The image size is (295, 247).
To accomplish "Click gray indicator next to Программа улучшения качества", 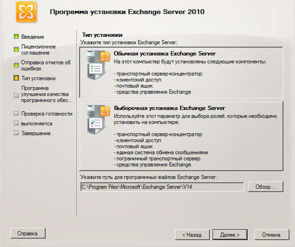I will point(16,96).
